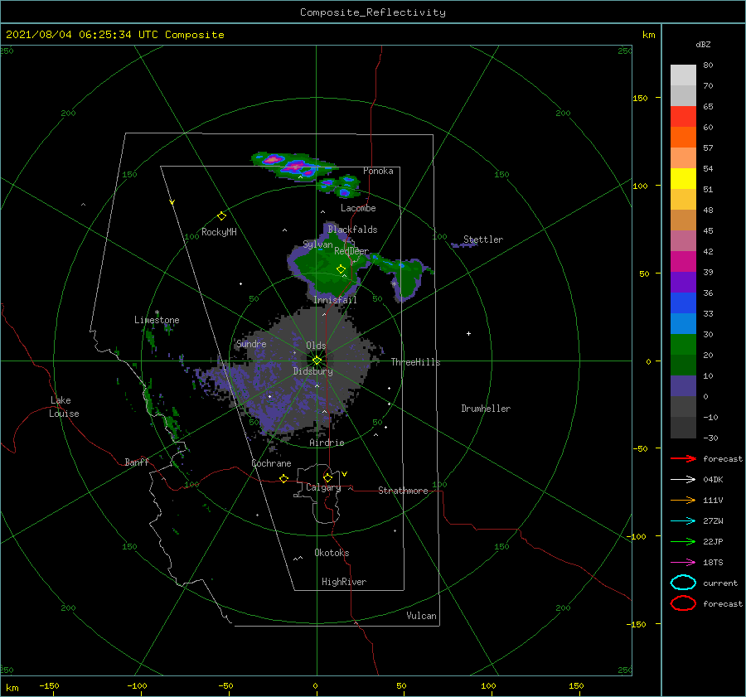This screenshot has height=697, width=746.
Task: Pick the red 65 dBZ color swatch
Action: tap(683, 116)
